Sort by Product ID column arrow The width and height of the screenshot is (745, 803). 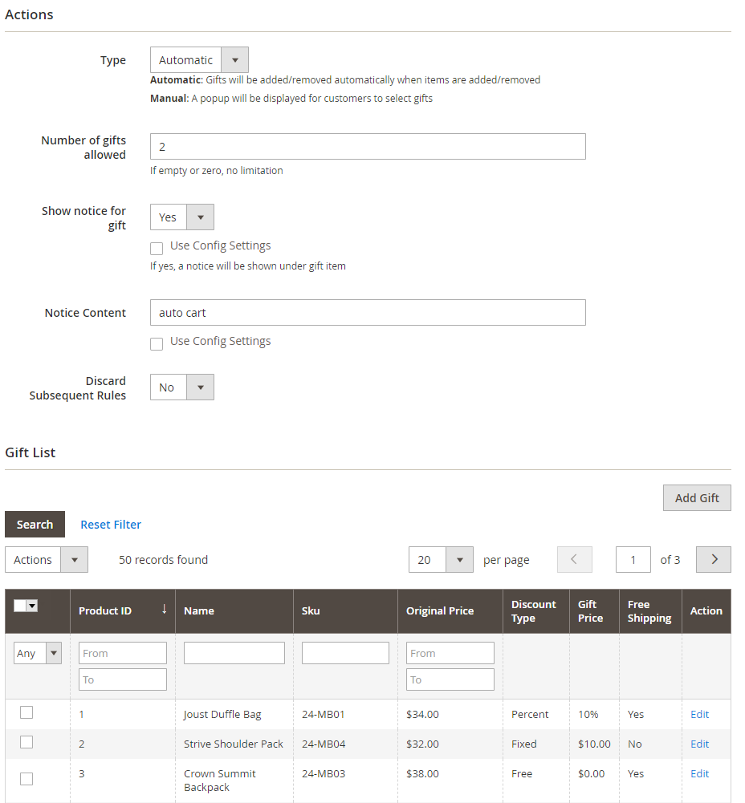point(164,610)
